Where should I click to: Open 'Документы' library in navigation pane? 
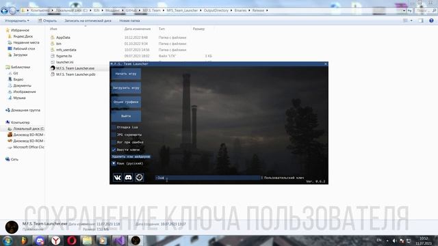22,85
